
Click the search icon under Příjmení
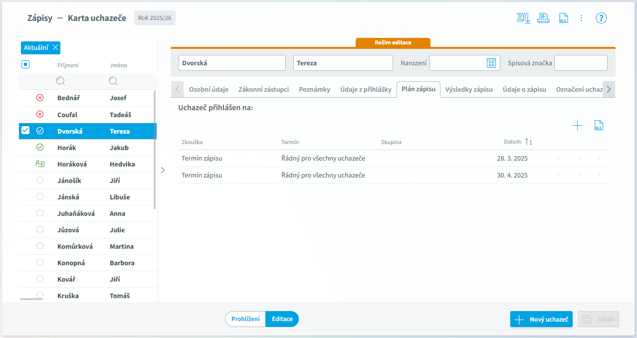point(61,81)
